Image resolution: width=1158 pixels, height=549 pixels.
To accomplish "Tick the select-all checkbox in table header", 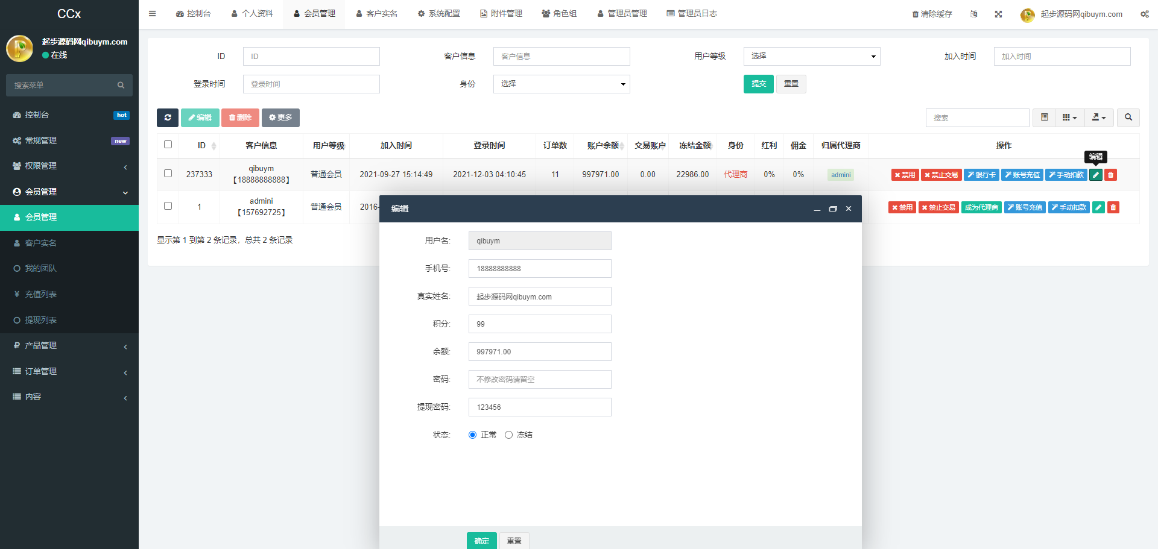I will coord(168,145).
